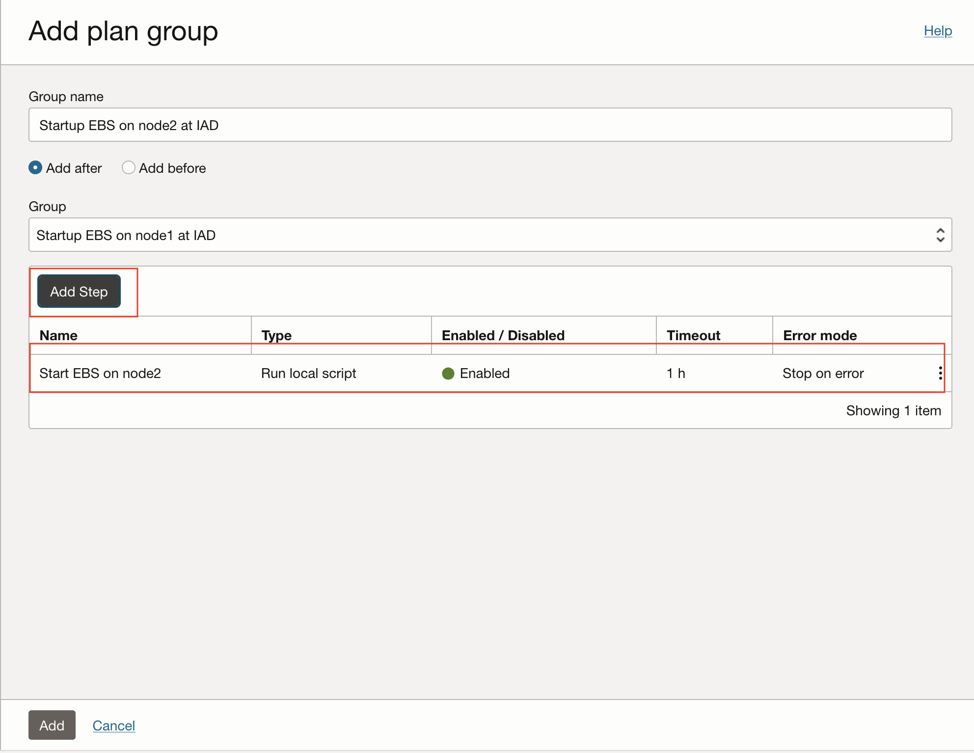Click the Stop on error cell
The width and height of the screenshot is (974, 753).
click(823, 374)
